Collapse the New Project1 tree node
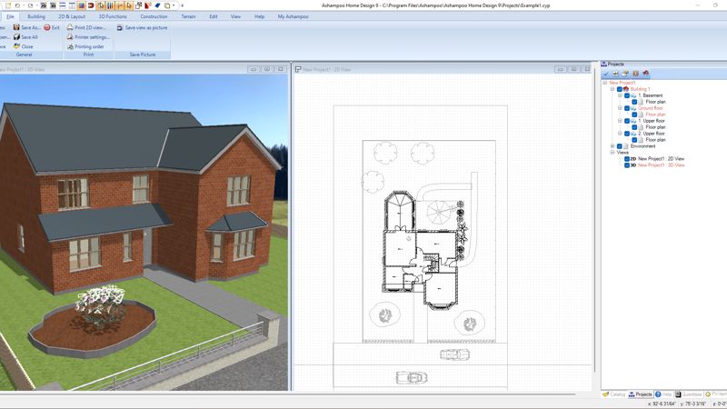The image size is (727, 409). click(x=604, y=83)
